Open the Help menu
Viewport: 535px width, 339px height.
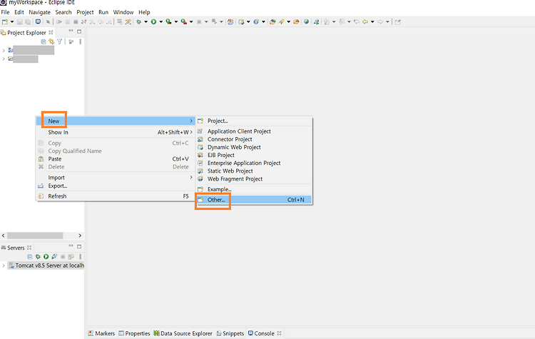(144, 12)
